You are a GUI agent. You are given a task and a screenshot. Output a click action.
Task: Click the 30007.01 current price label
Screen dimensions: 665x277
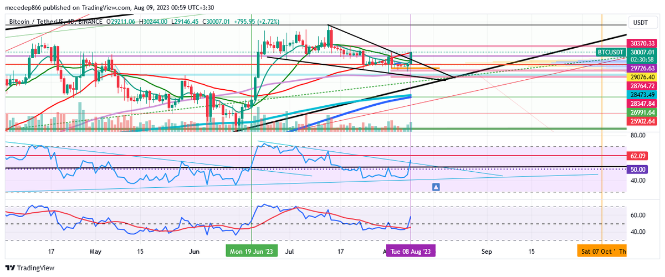click(643, 51)
